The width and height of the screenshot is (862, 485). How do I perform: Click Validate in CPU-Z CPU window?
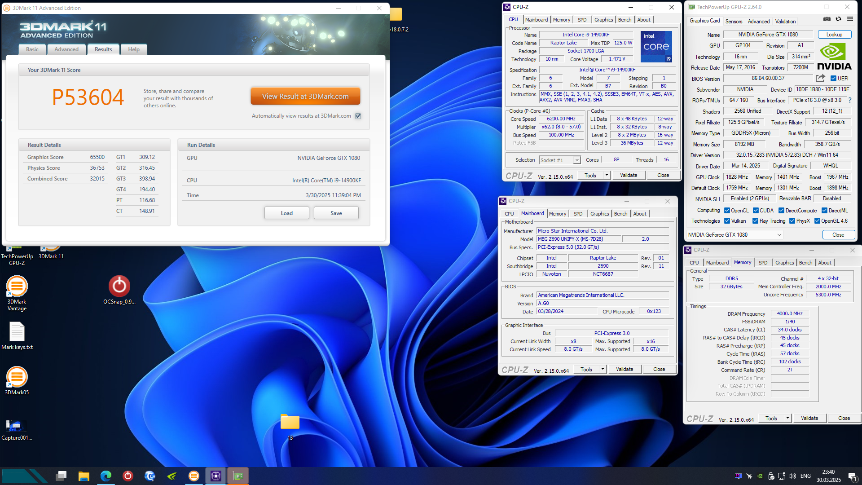pyautogui.click(x=629, y=175)
